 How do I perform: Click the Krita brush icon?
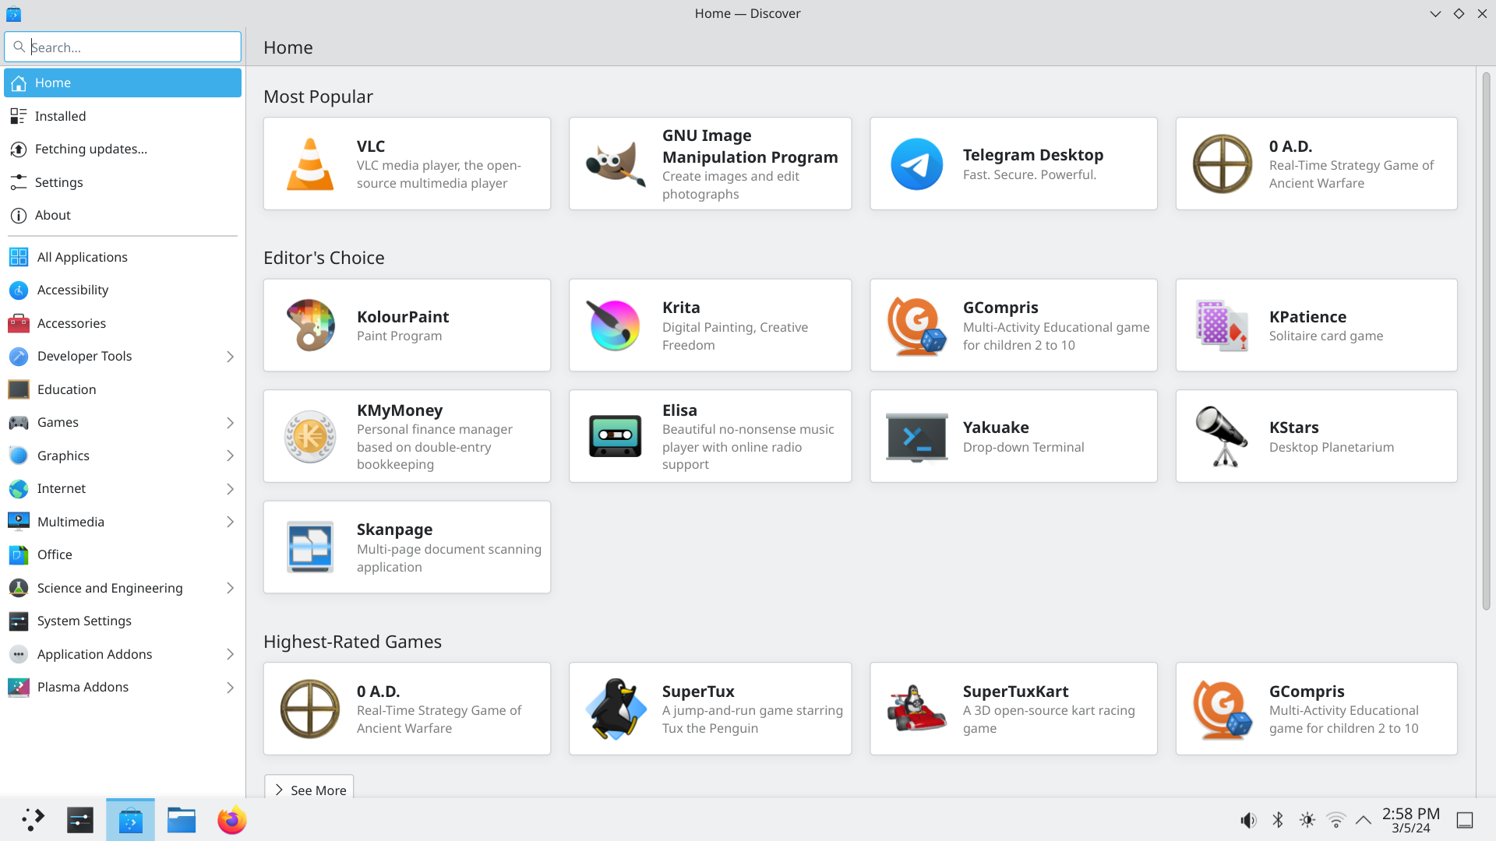(616, 325)
